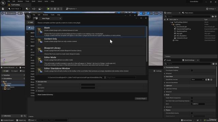Open the GameMode Override None dropdown

point(198,80)
